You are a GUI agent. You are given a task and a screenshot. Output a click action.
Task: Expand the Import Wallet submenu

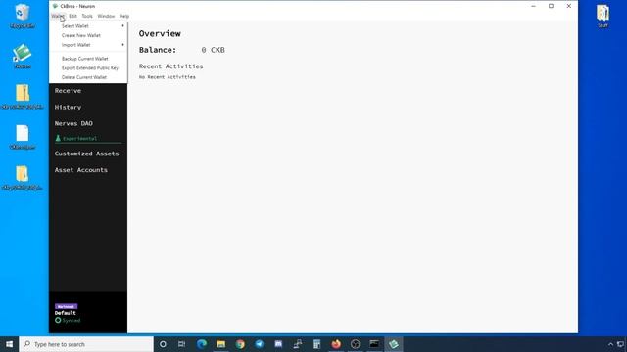(x=88, y=45)
